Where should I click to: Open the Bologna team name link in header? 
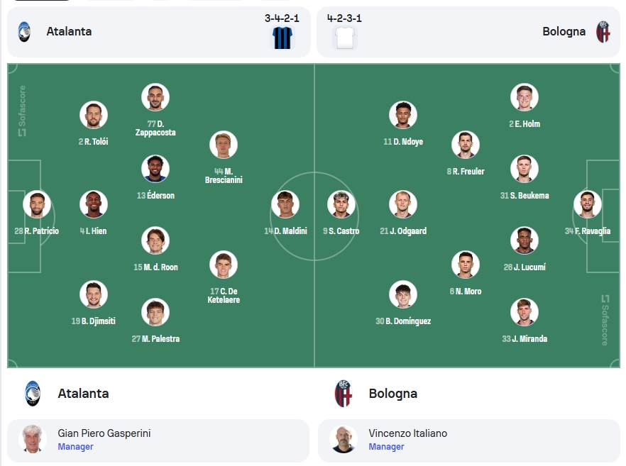tap(564, 31)
